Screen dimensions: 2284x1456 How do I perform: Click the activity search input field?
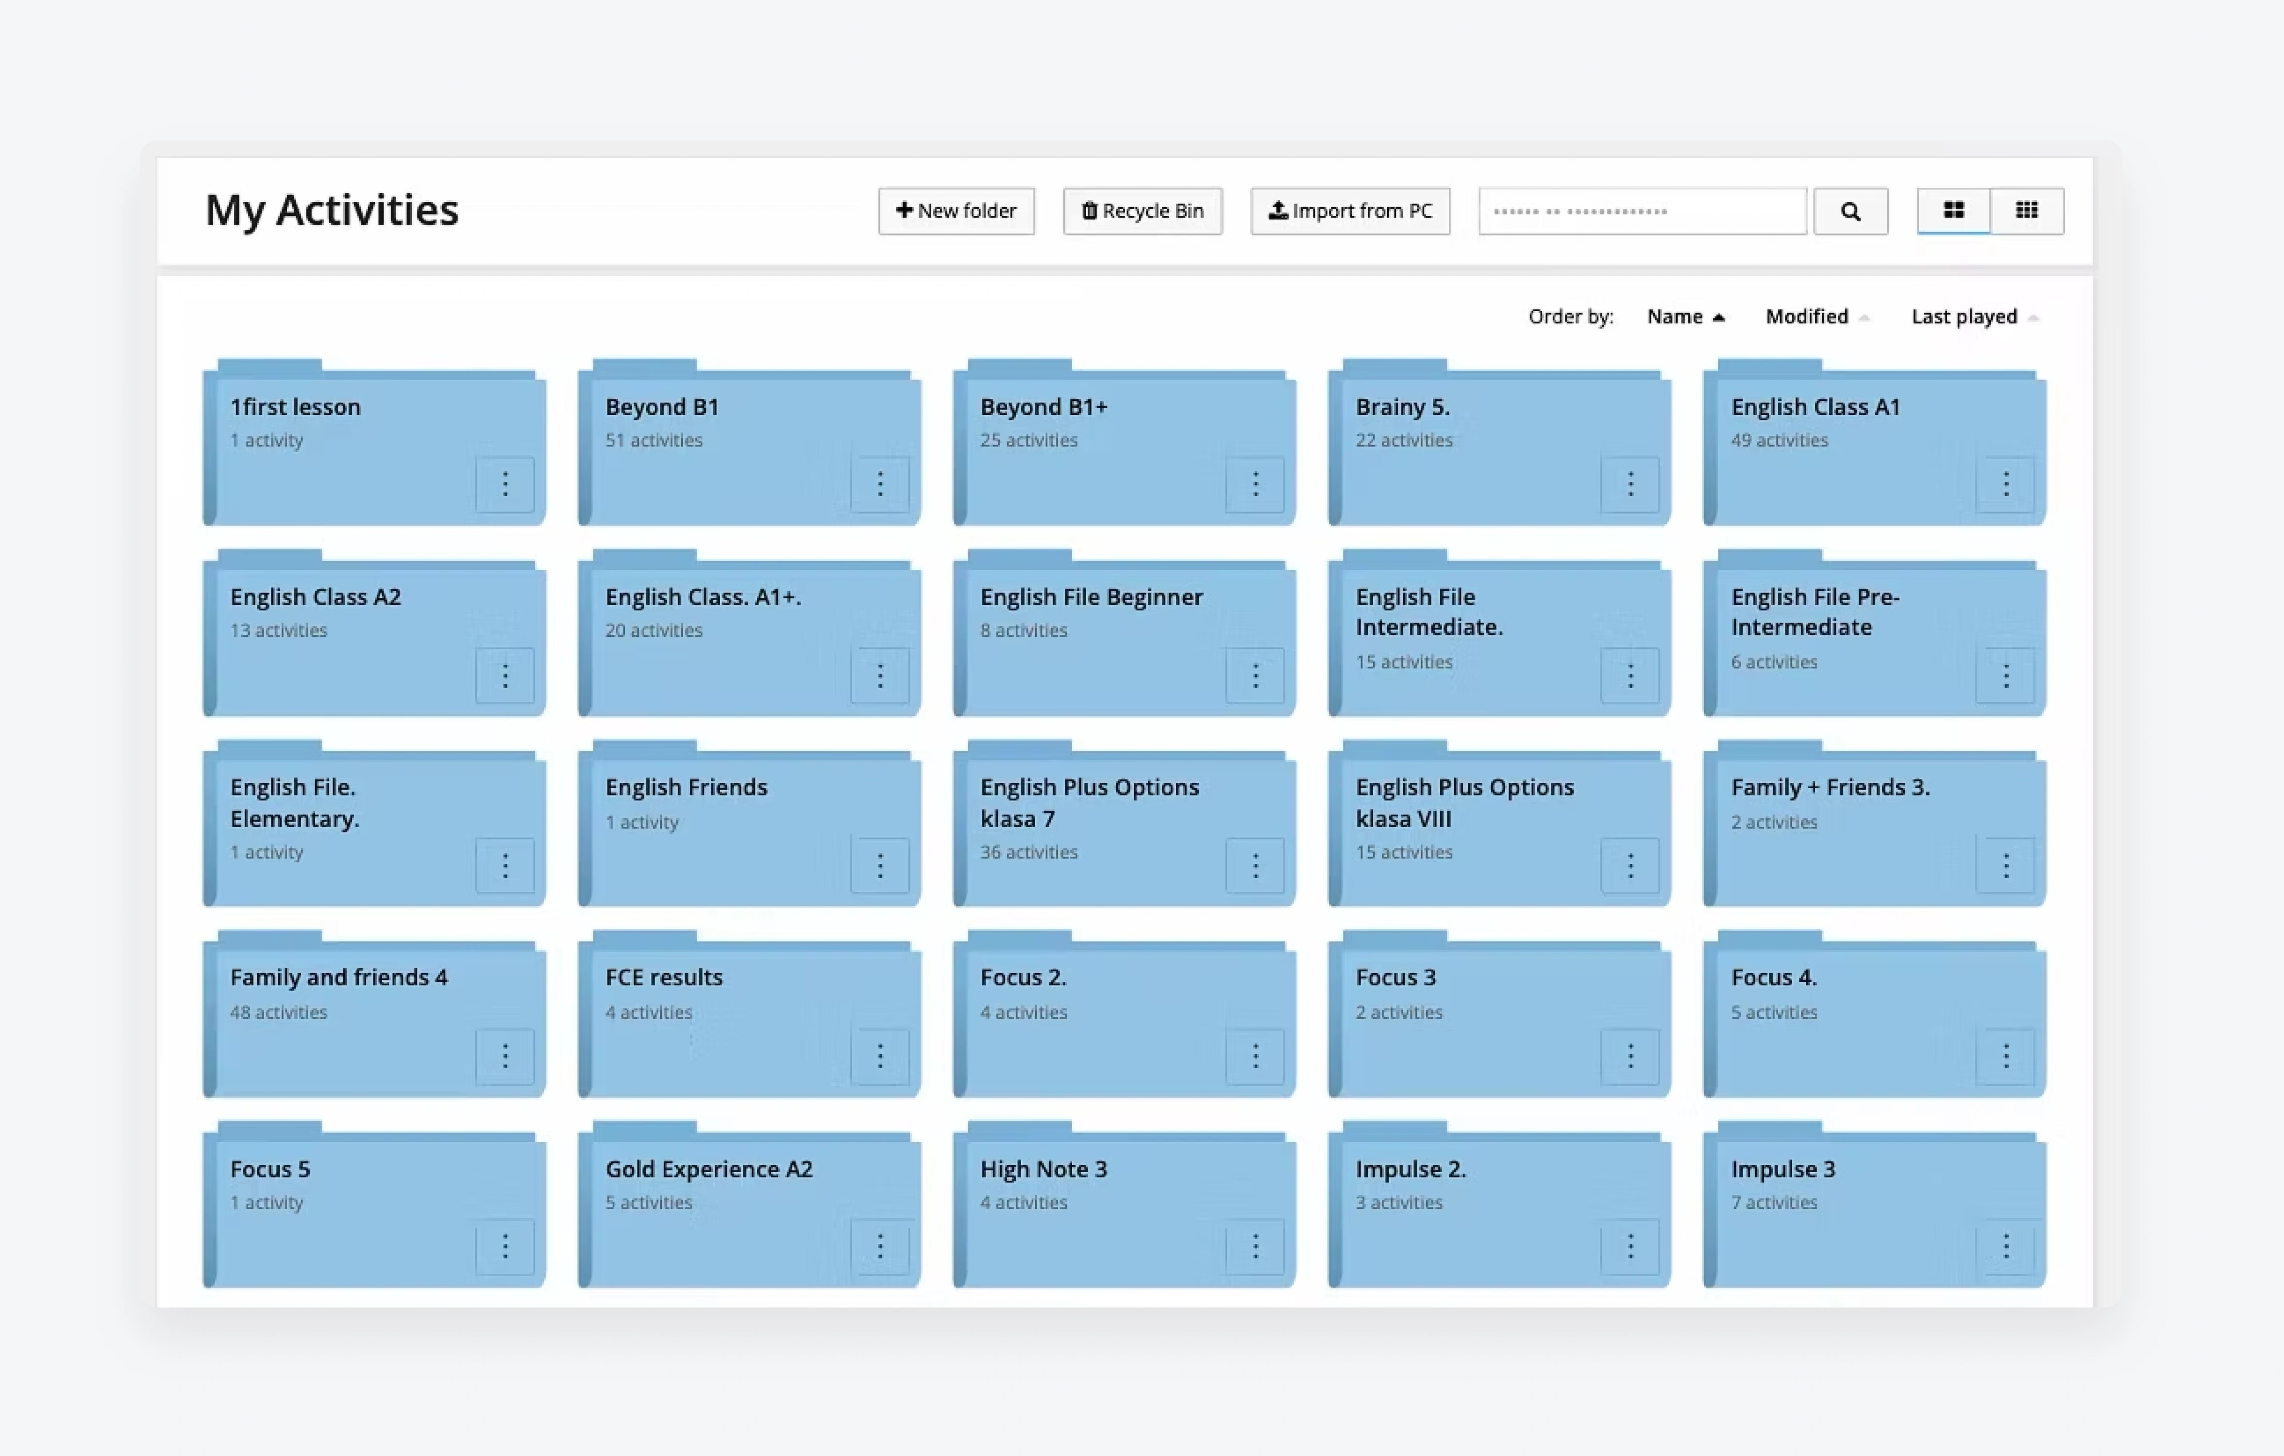tap(1642, 211)
